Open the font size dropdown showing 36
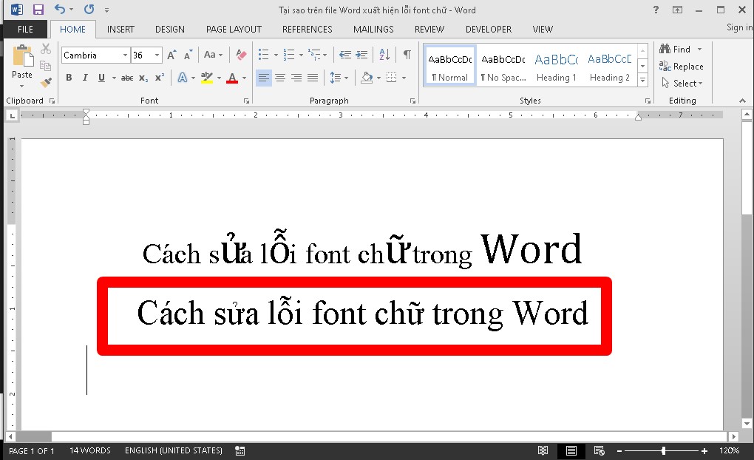The height and width of the screenshot is (460, 754). 157,55
